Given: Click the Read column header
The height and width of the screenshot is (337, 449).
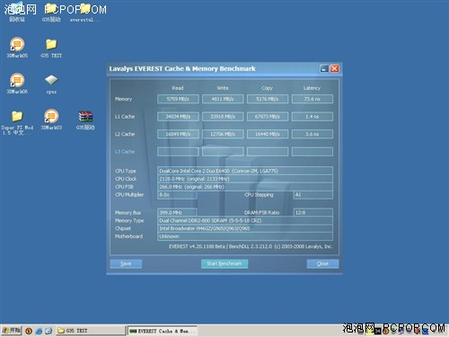Looking at the screenshot, I should click(178, 88).
